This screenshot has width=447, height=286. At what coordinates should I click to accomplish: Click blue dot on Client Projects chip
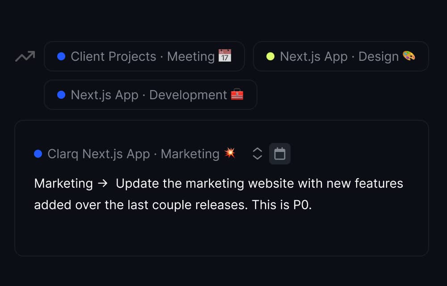tap(62, 56)
